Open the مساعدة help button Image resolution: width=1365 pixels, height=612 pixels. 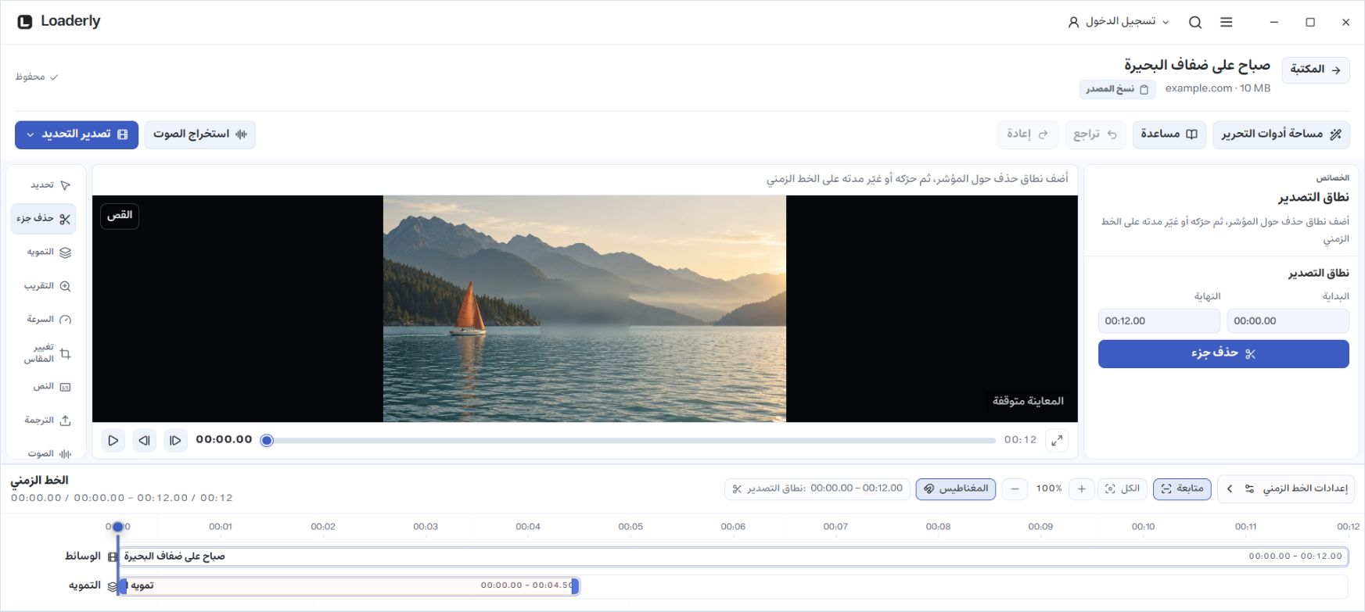tap(1169, 134)
